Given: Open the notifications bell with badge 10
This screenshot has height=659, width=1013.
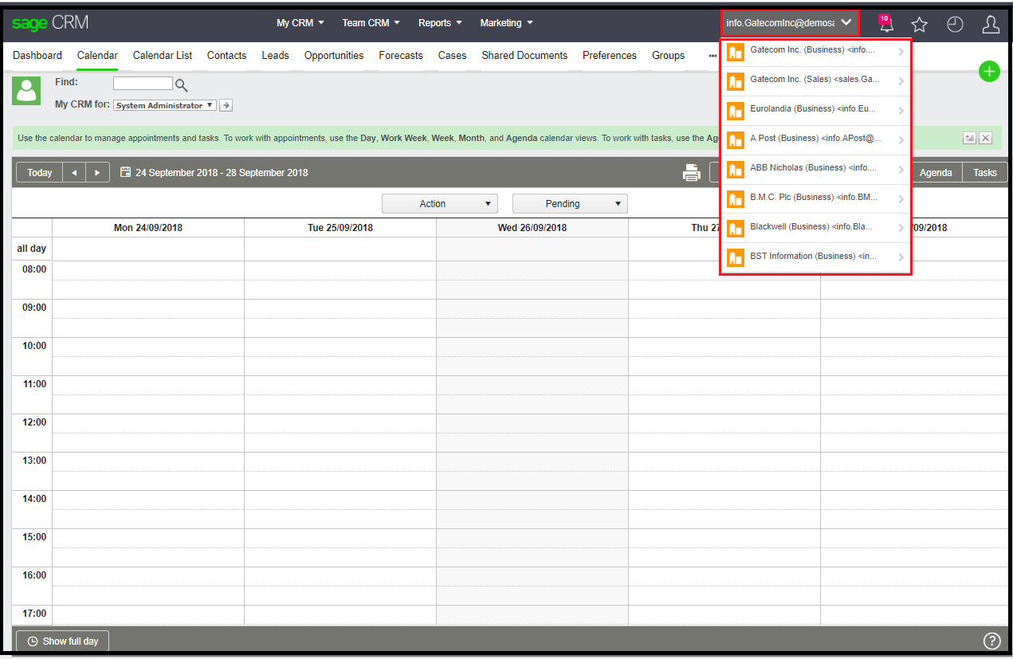Looking at the screenshot, I should [885, 24].
